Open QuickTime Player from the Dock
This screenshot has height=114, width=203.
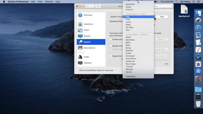tap(198, 57)
